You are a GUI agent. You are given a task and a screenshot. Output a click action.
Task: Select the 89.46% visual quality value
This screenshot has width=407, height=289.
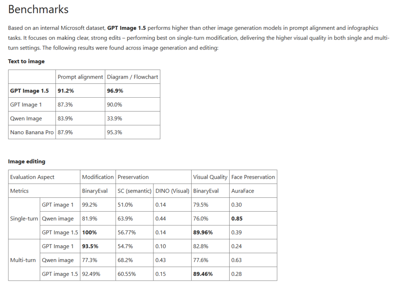[203, 274]
